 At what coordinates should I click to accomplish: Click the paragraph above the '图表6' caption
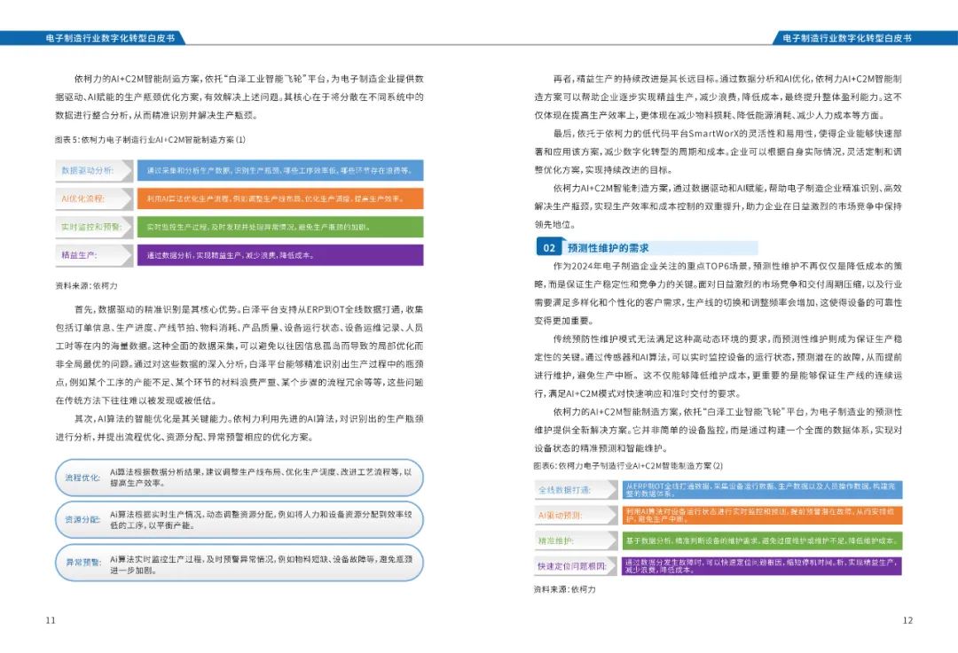[718, 431]
